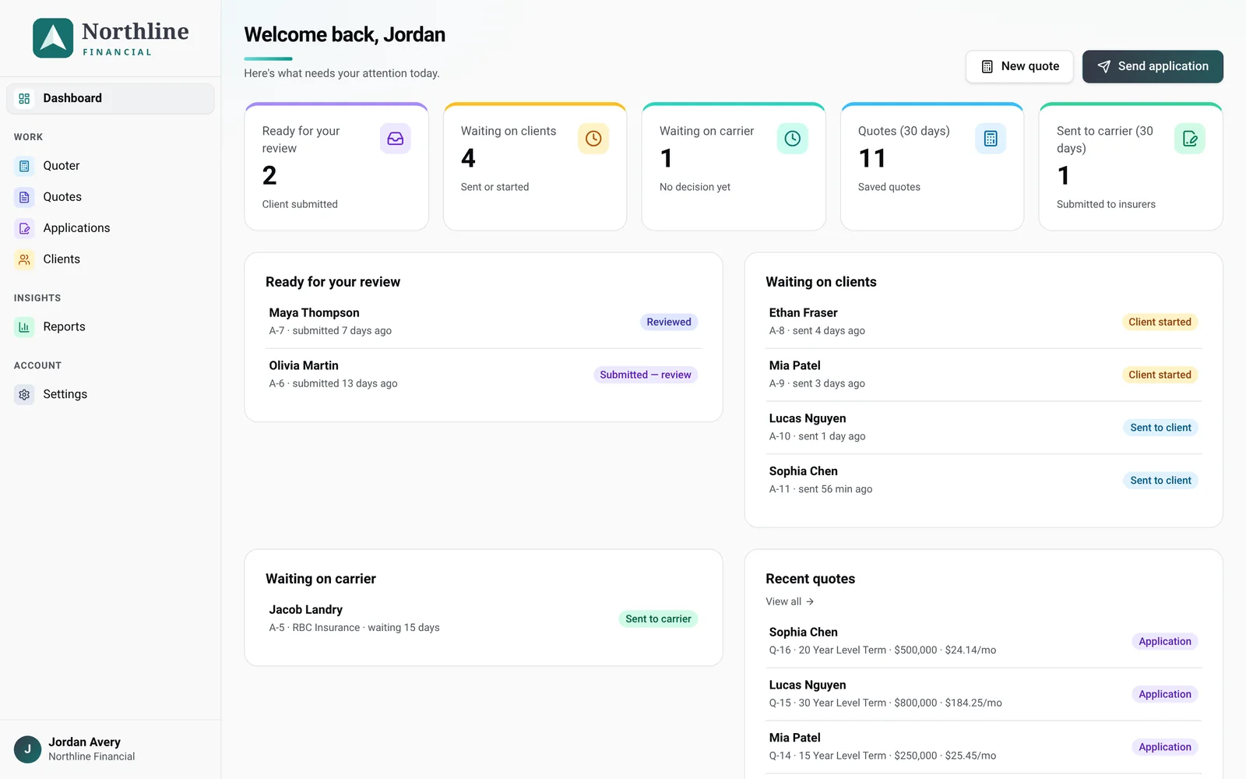The width and height of the screenshot is (1246, 779).
Task: Open the Reports section
Action: point(111,327)
